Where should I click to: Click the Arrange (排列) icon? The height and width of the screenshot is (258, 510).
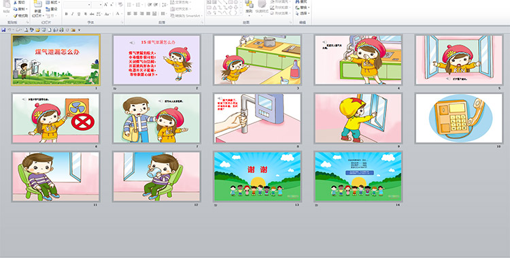click(249, 6)
